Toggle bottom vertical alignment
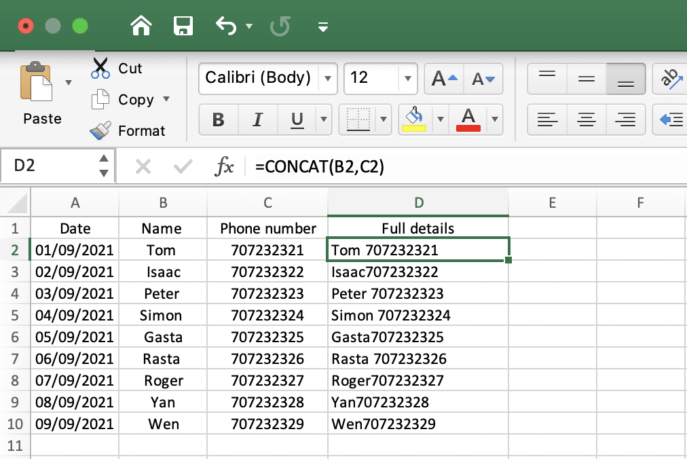687x459 pixels. click(626, 79)
